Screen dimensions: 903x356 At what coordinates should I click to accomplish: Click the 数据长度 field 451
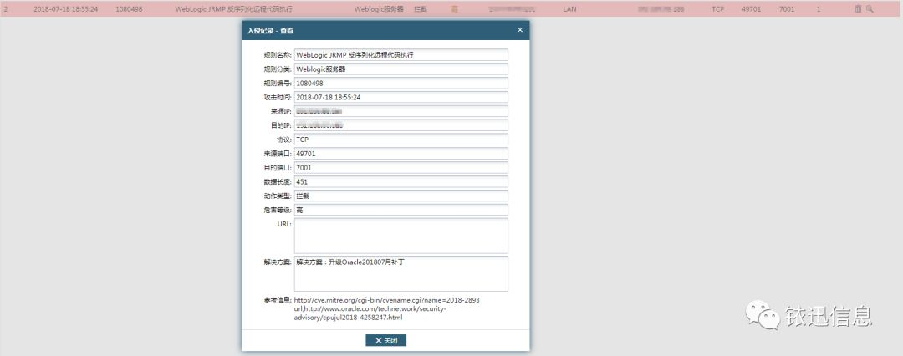pyautogui.click(x=400, y=181)
